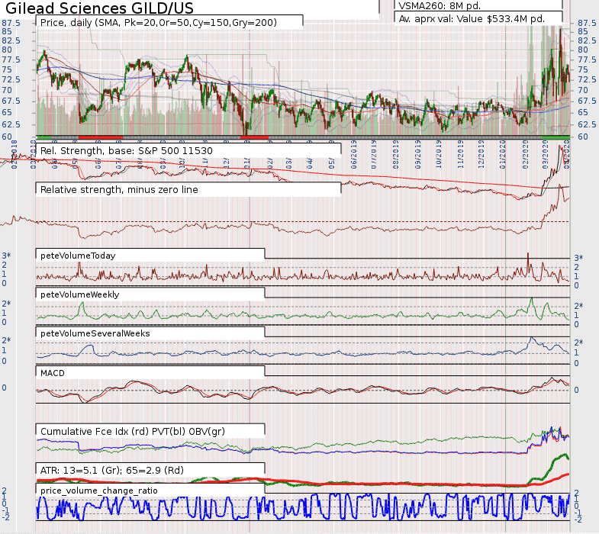This screenshot has width=599, height=534.
Task: Click the 12/2019 date axis label
Action: point(481,155)
